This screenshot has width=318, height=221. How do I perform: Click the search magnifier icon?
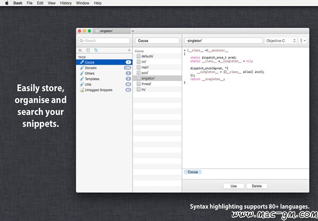(81, 41)
